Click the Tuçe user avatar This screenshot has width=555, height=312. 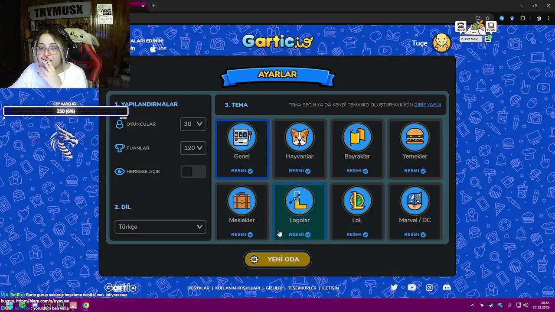(442, 43)
